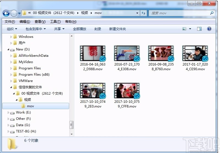
Task: Click the Data (G:) drive icon
Action: coord(12,125)
